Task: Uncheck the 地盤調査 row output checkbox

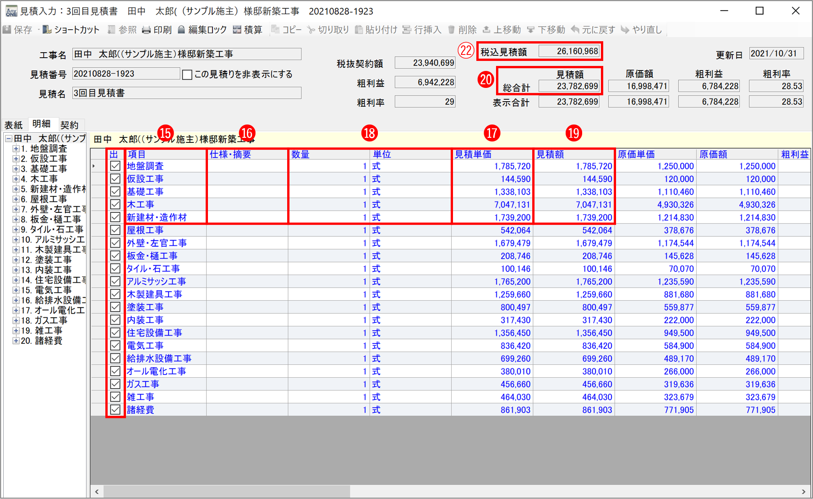Action: coord(115,166)
